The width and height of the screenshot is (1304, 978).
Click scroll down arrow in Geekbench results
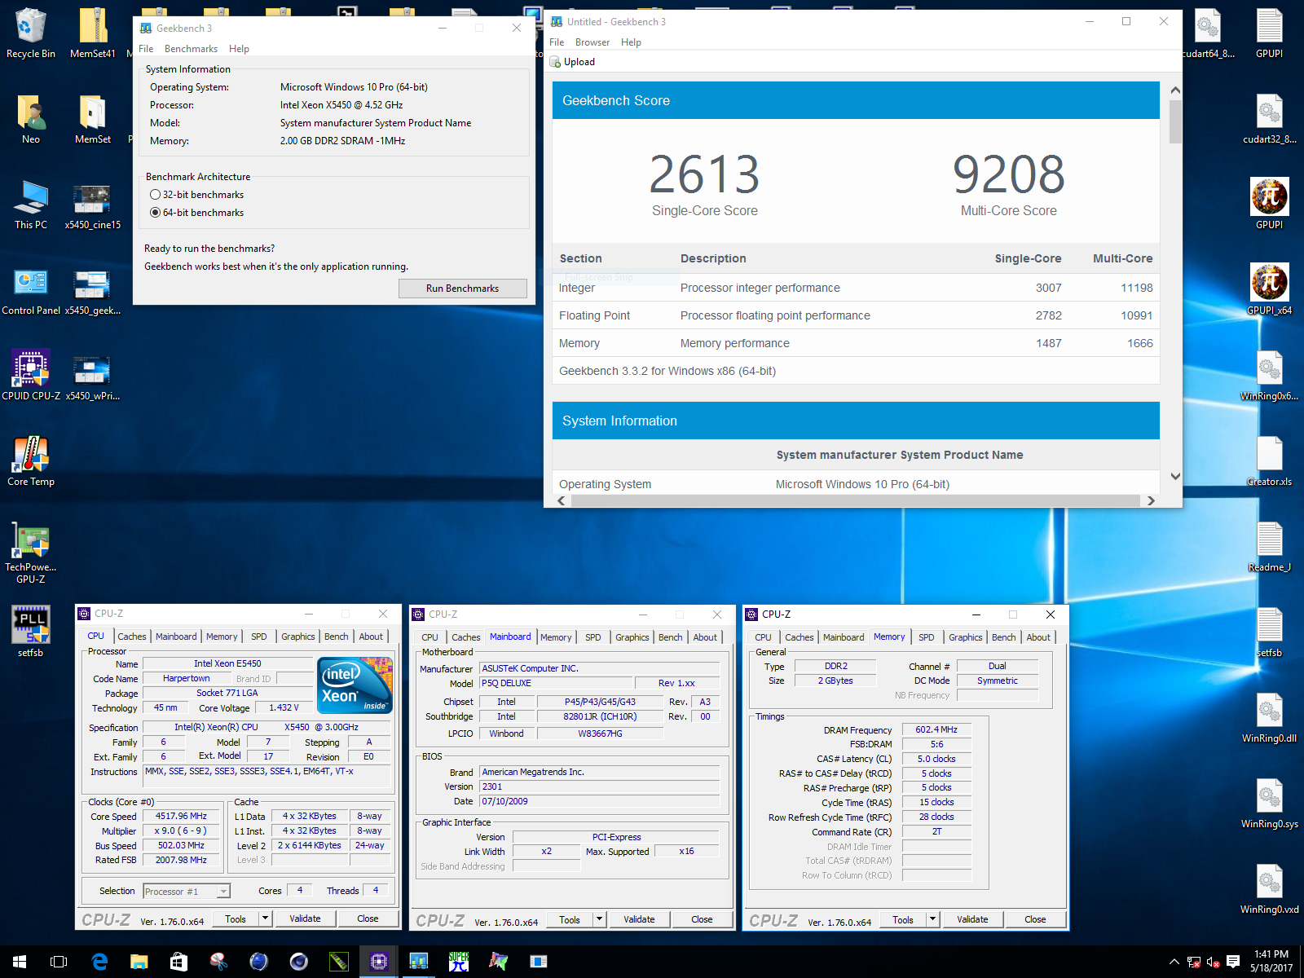pyautogui.click(x=1175, y=477)
